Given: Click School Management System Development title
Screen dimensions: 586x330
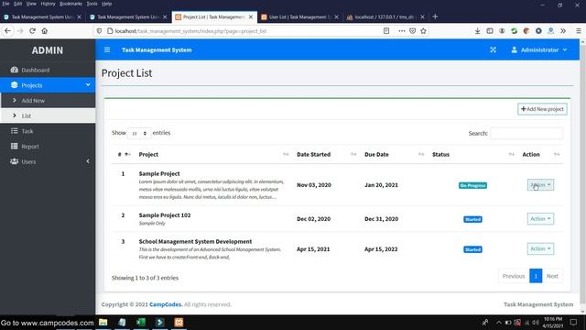Looking at the screenshot, I should coord(195,241).
